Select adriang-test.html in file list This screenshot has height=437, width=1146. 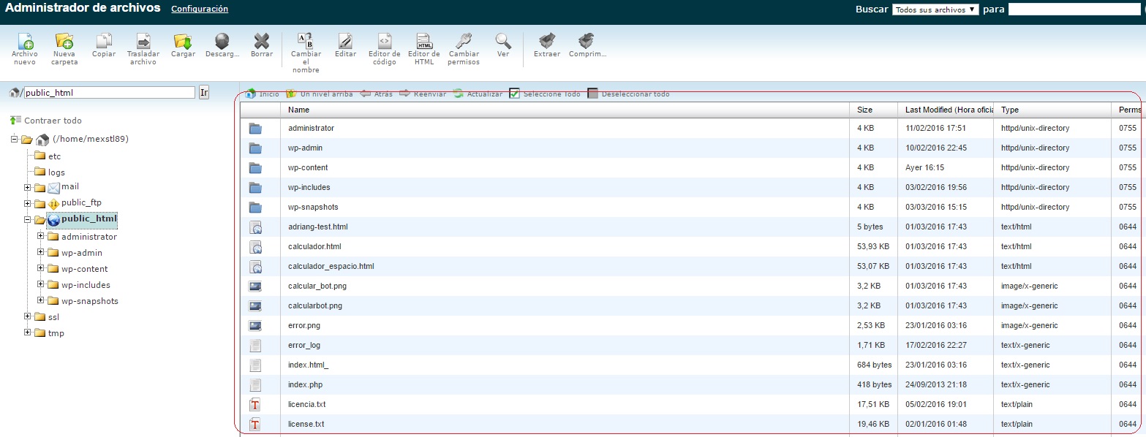click(x=318, y=227)
